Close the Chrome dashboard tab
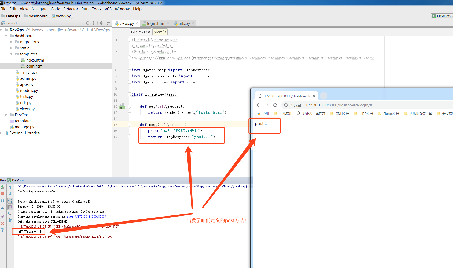The image size is (453, 268). [314, 96]
